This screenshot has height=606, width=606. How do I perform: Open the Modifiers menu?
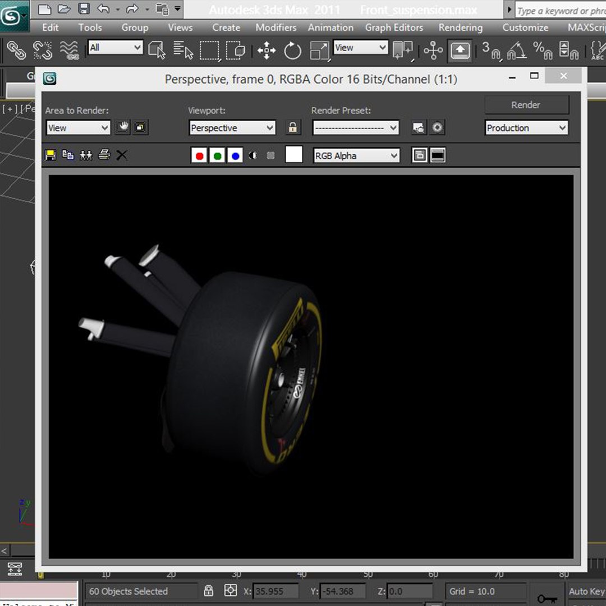pyautogui.click(x=276, y=27)
